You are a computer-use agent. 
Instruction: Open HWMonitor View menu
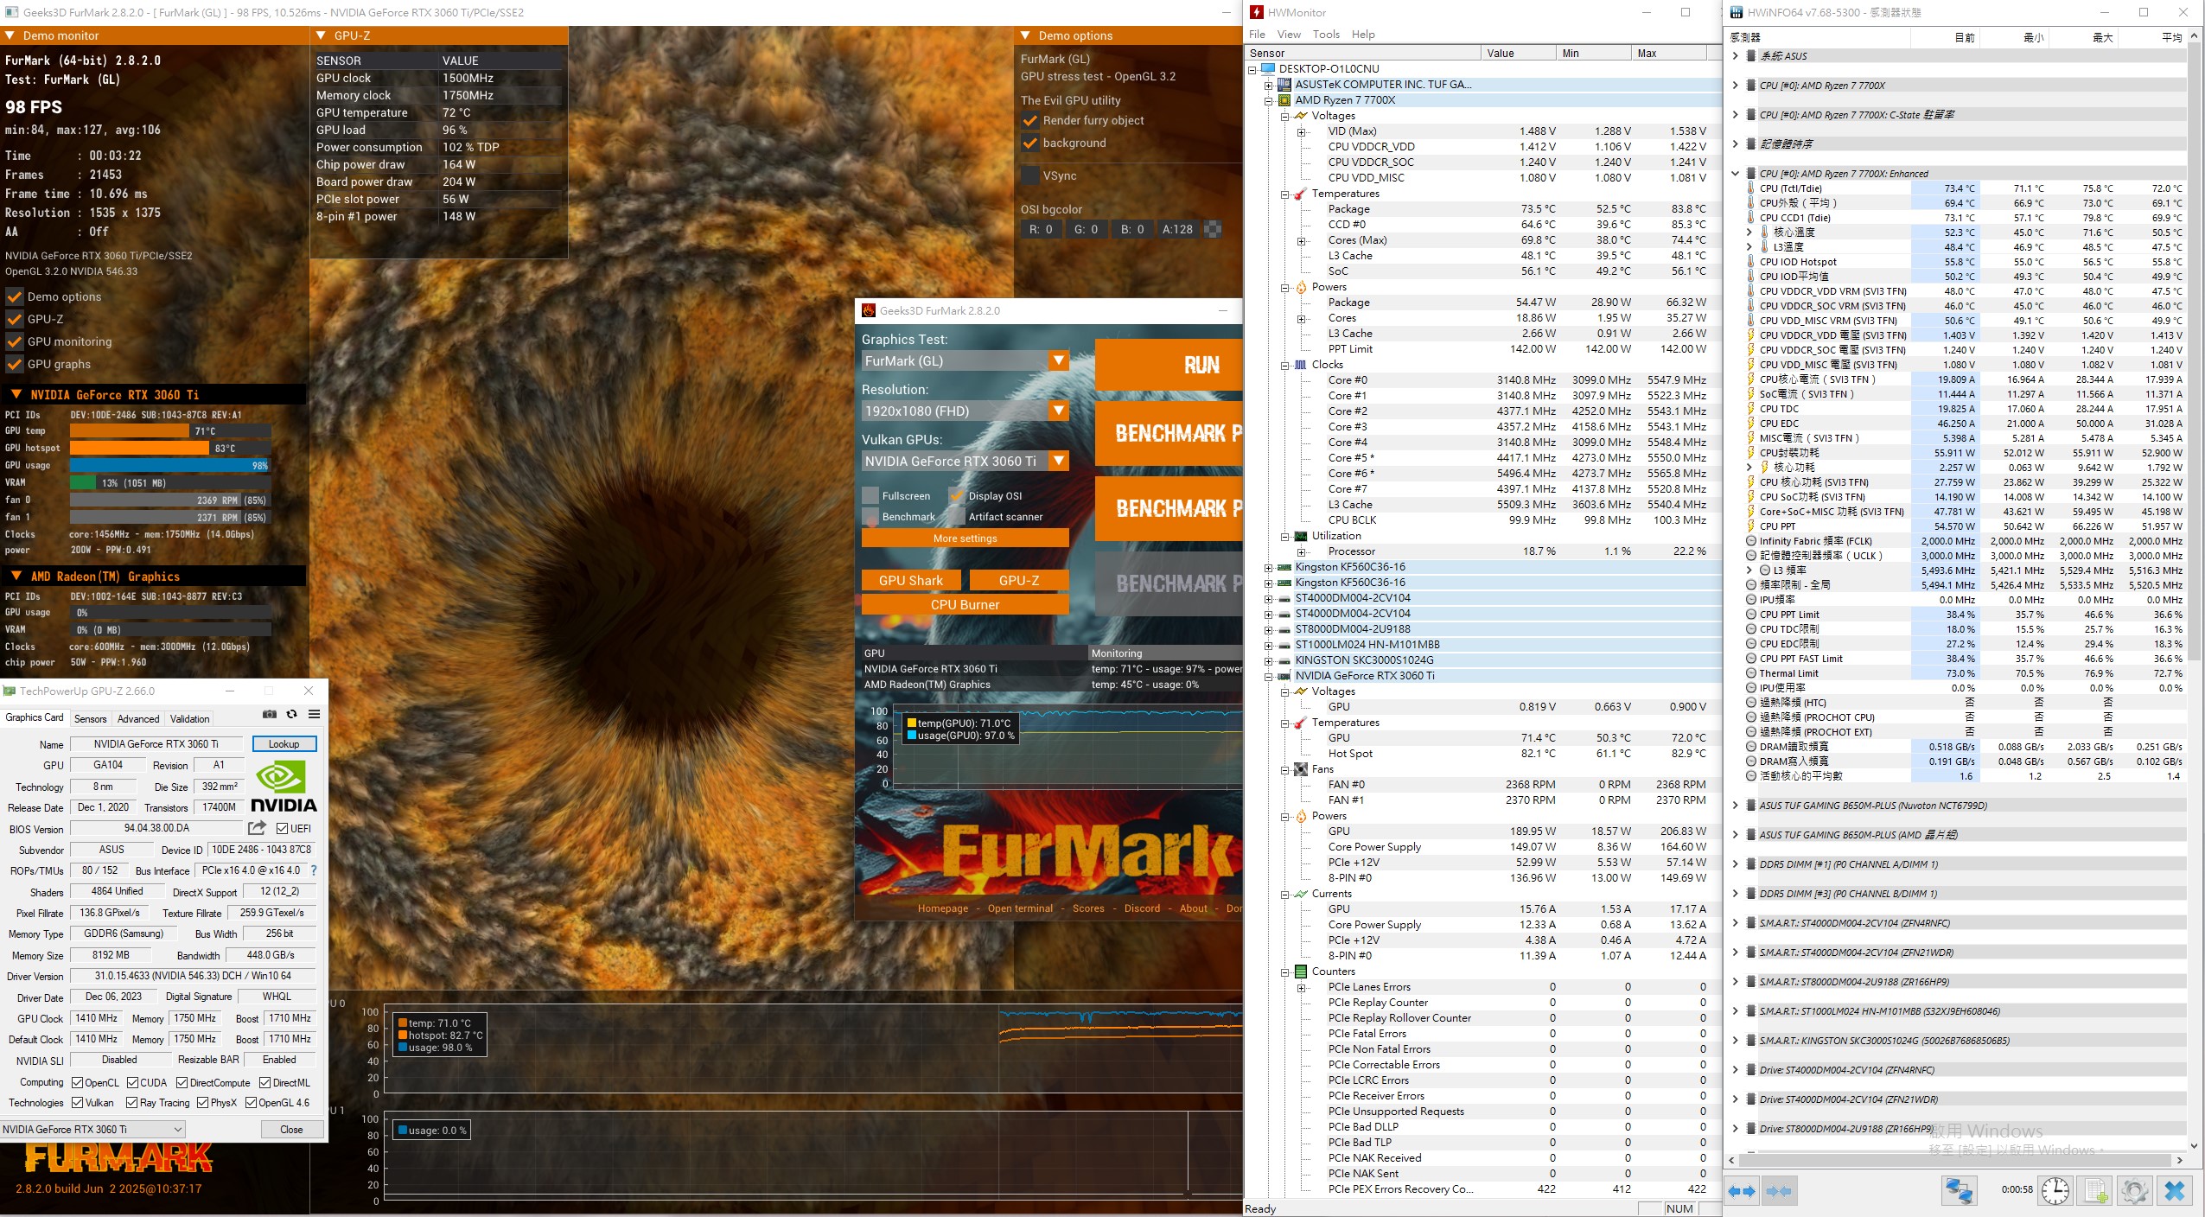[x=1289, y=35]
